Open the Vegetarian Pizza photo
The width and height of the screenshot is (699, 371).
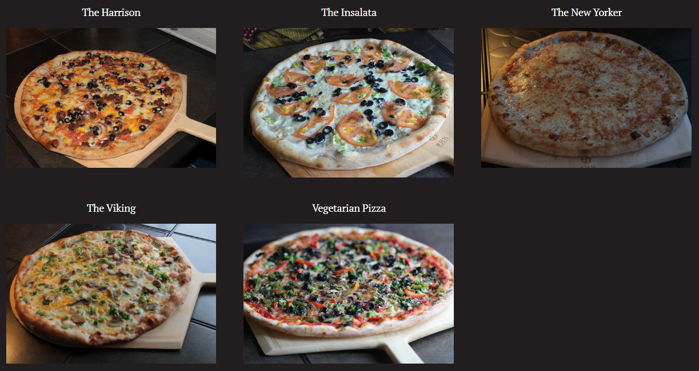pos(349,293)
